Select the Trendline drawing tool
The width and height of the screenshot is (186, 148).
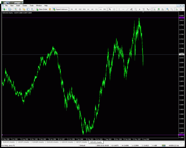click(x=127, y=9)
